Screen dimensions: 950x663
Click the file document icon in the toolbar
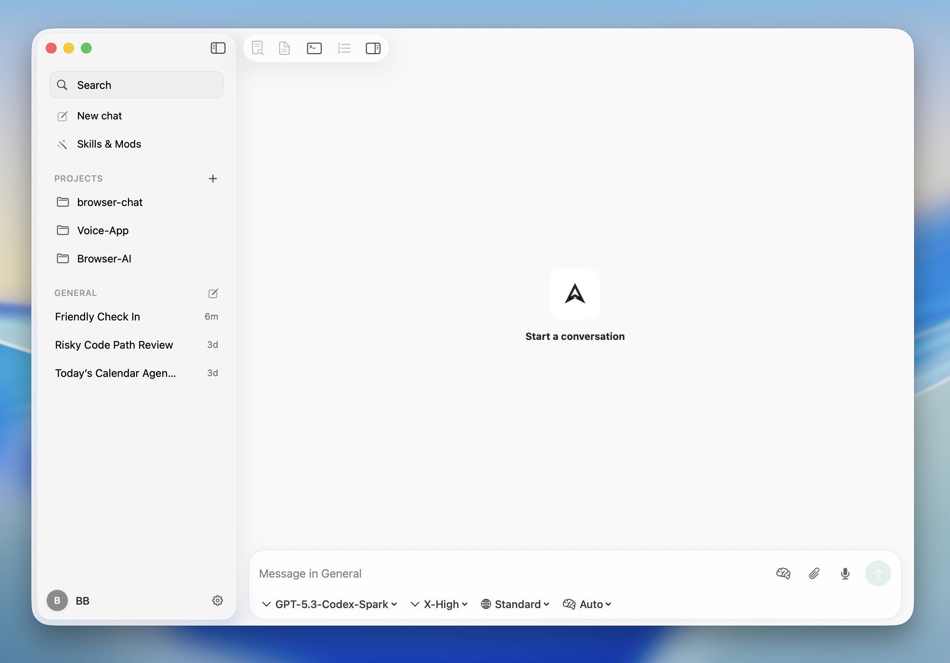coord(284,48)
